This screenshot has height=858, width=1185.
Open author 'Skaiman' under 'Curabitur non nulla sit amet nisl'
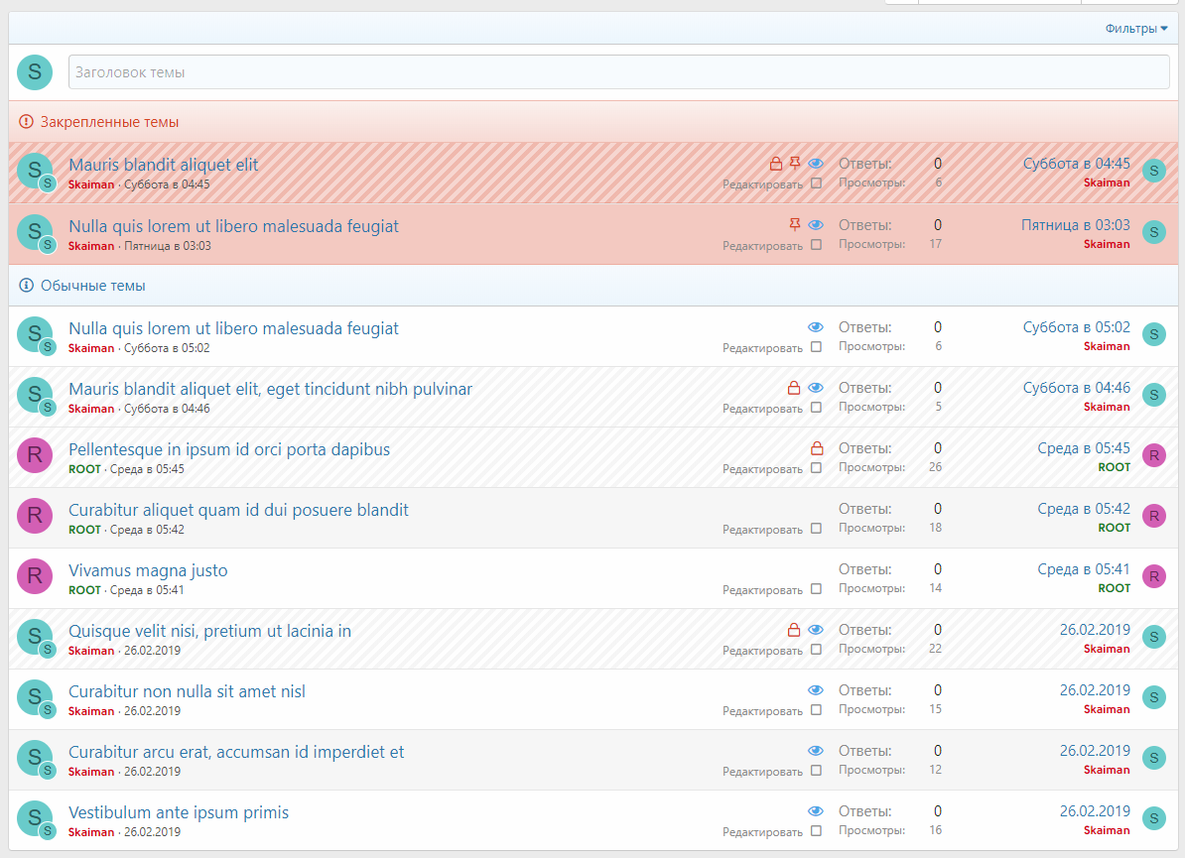tap(91, 711)
